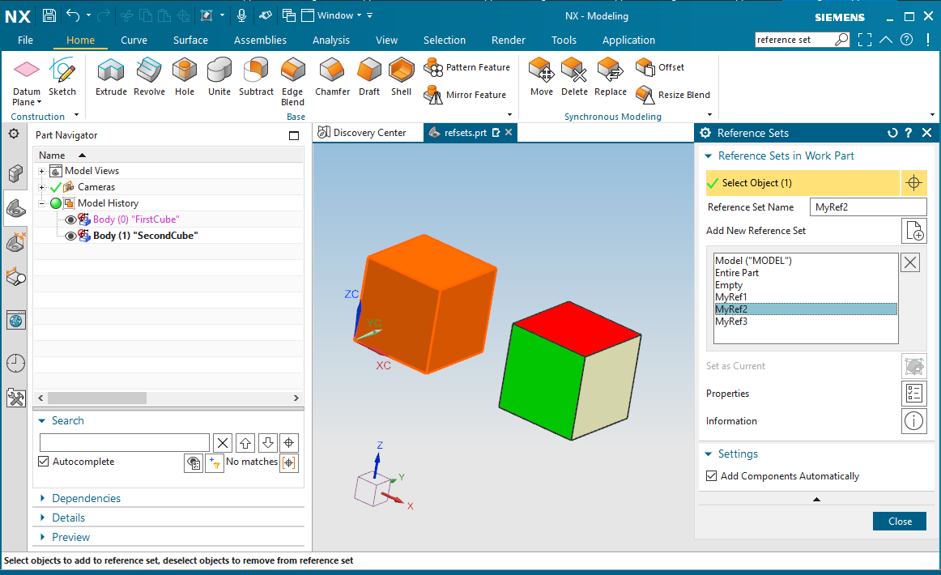Collapse Reference Sets in Work Part group

click(x=708, y=156)
